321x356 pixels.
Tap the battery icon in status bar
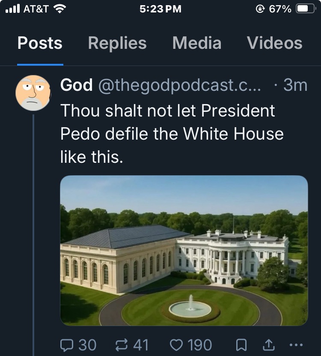tap(306, 9)
